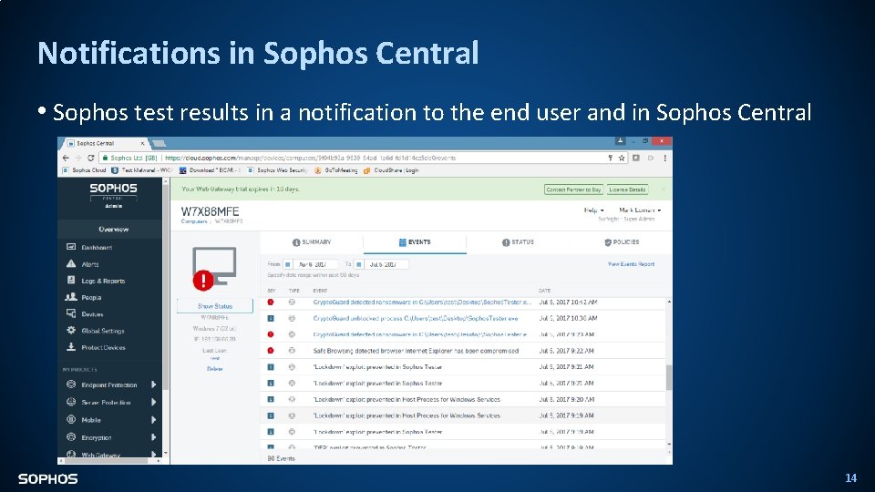This screenshot has height=492, width=875.
Task: Click the browser address bar URL
Action: (x=310, y=158)
